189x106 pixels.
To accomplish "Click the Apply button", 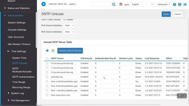I will [x=166, y=14].
